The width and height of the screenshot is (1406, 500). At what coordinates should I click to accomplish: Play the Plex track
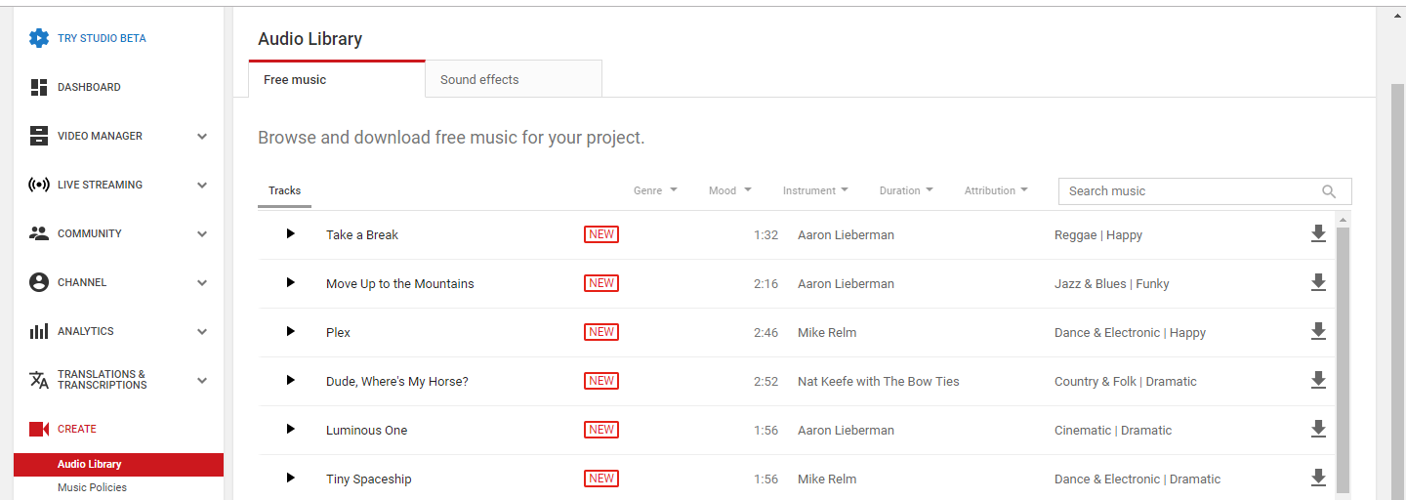pyautogui.click(x=290, y=332)
